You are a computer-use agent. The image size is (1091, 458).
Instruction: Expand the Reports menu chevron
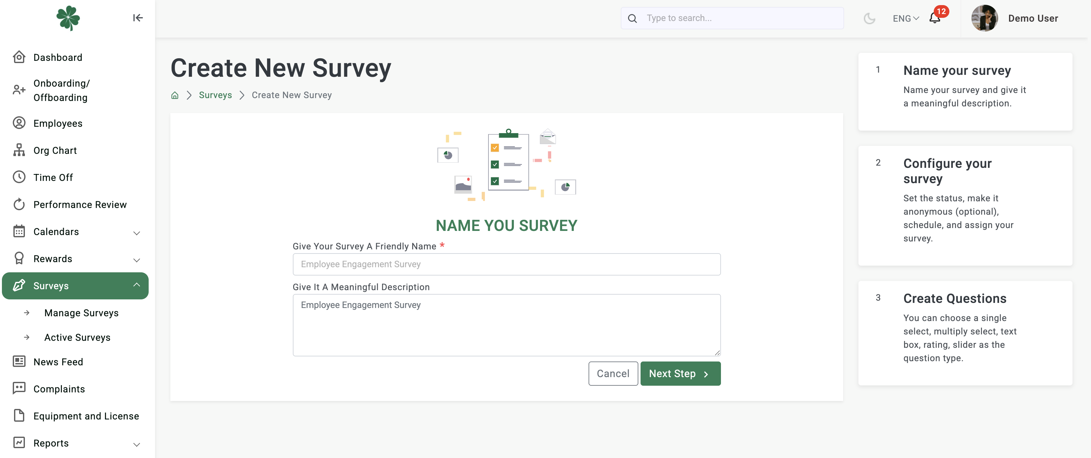(137, 444)
